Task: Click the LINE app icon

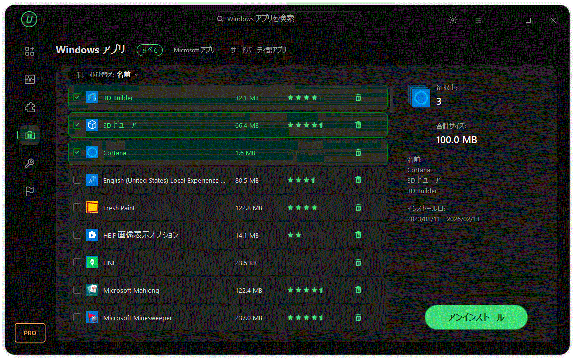Action: click(x=92, y=262)
